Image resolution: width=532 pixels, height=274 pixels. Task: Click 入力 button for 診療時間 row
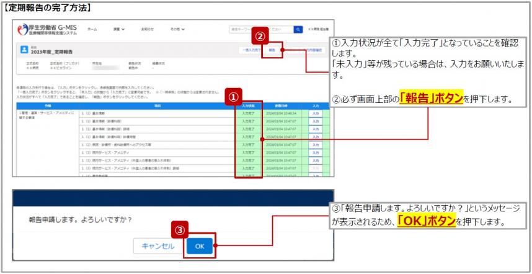[x=315, y=136]
